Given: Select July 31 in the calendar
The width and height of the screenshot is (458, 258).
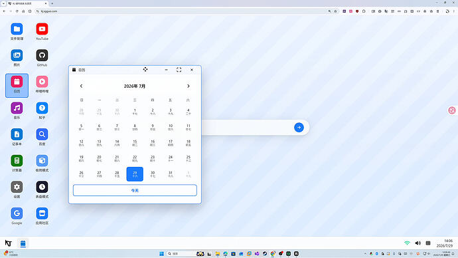Looking at the screenshot, I should coord(171,174).
